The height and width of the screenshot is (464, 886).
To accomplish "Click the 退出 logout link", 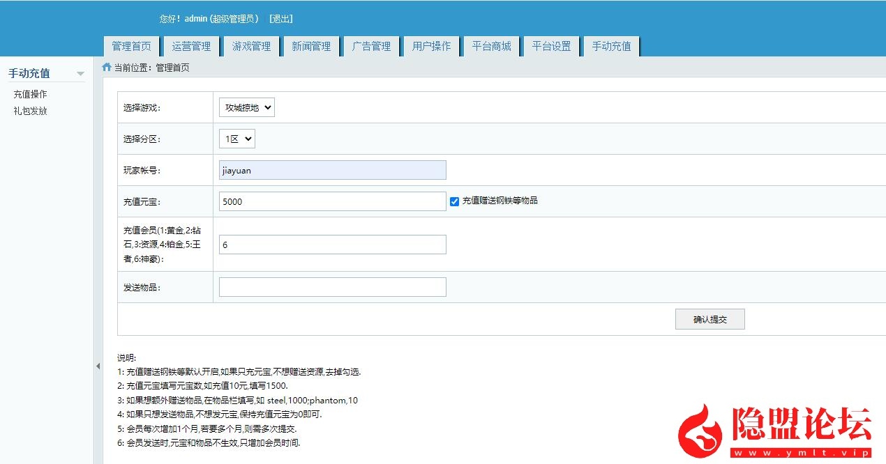I will click(280, 19).
